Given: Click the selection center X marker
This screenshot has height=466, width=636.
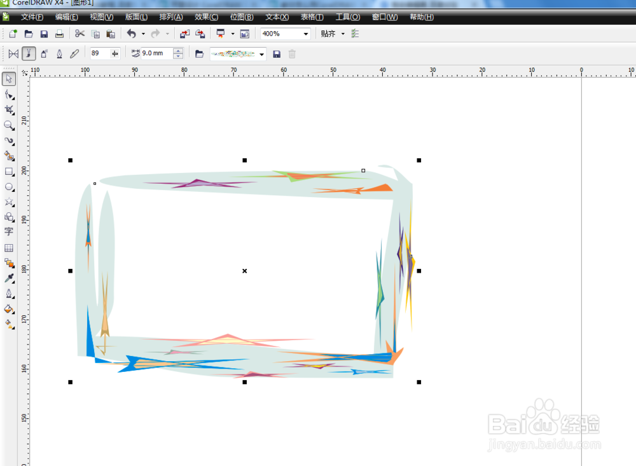Looking at the screenshot, I should (x=245, y=271).
